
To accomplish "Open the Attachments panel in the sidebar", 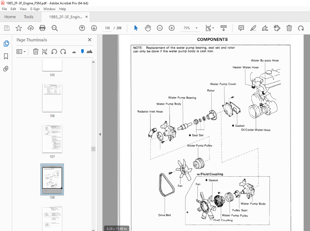I will pos(6,69).
